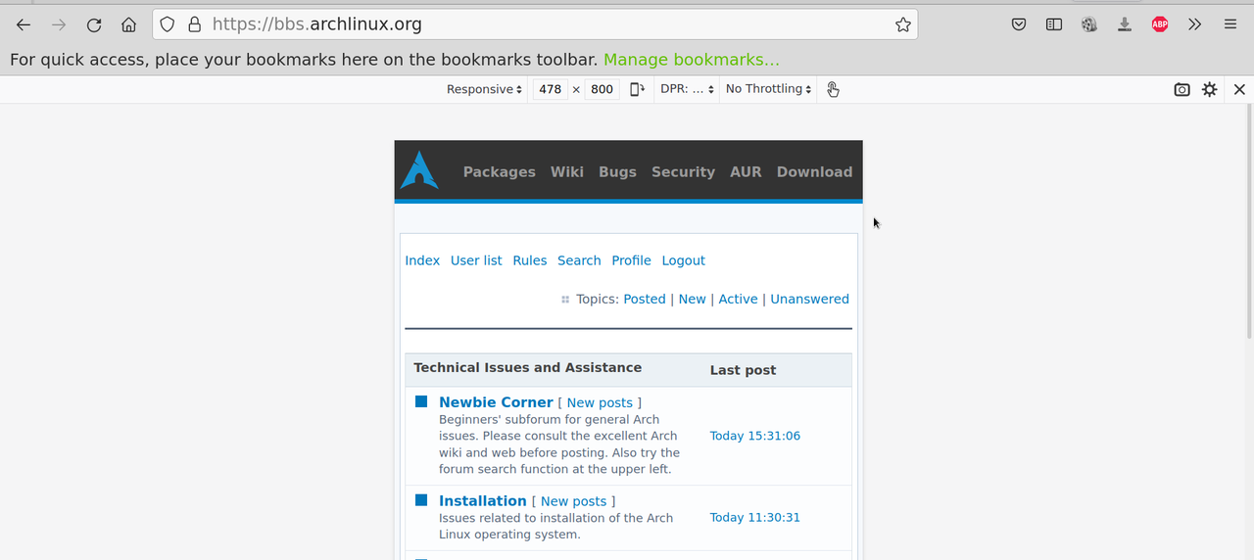Click the Arch Linux logo
The width and height of the screenshot is (1254, 560).
click(x=419, y=170)
